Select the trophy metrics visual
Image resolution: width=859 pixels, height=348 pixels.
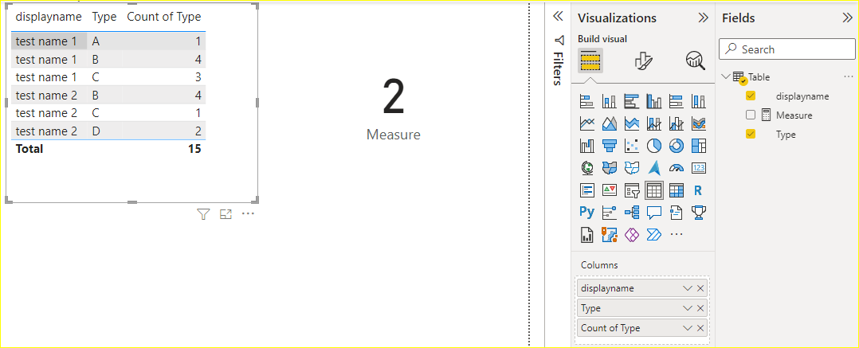pyautogui.click(x=699, y=213)
